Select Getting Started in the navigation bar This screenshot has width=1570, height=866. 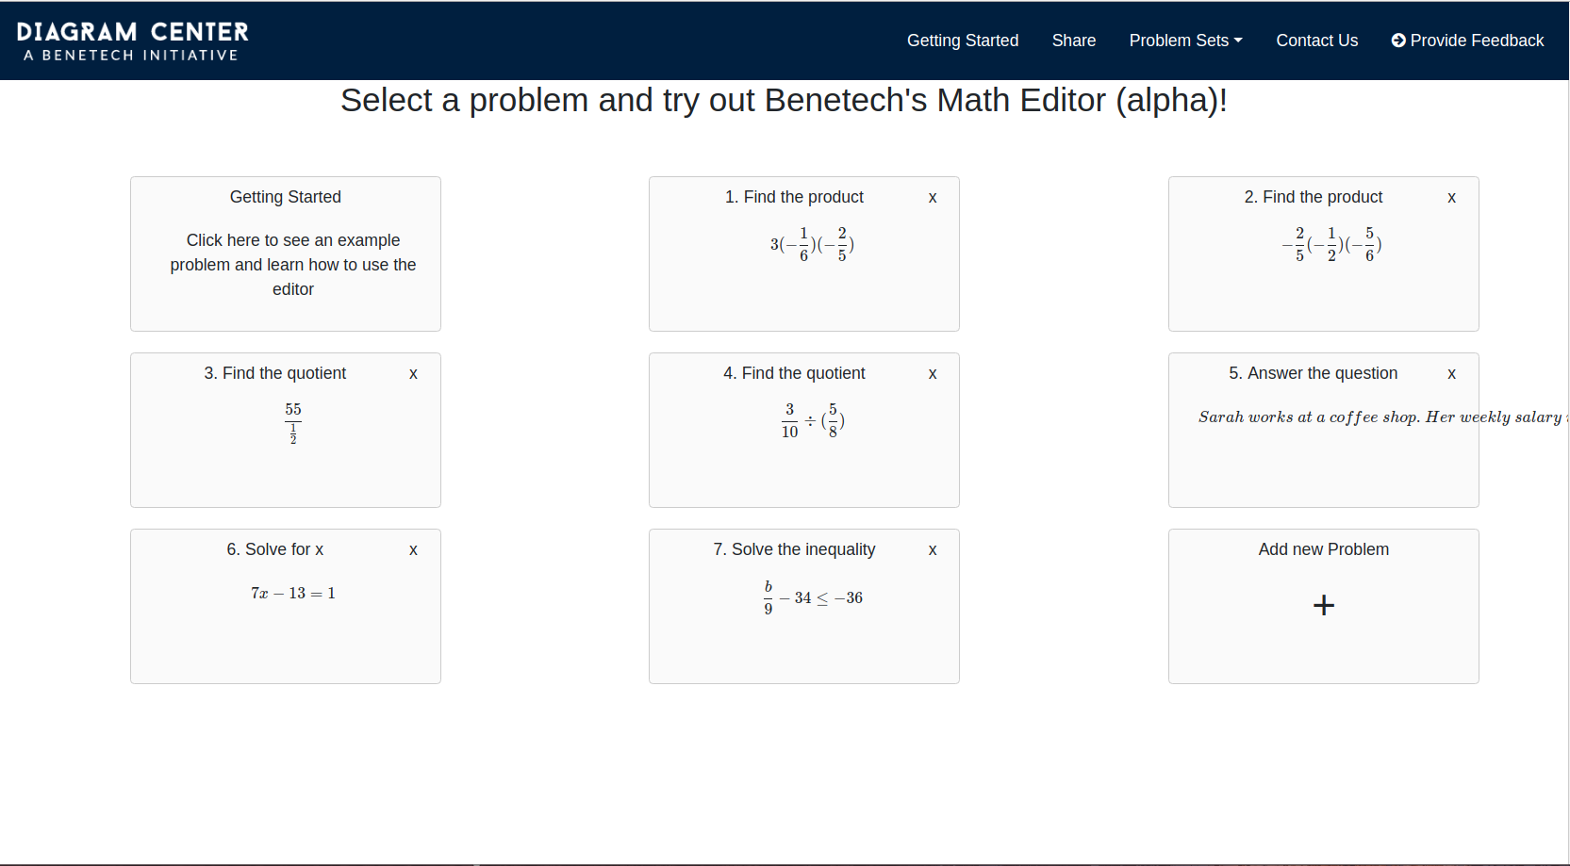pos(962,40)
